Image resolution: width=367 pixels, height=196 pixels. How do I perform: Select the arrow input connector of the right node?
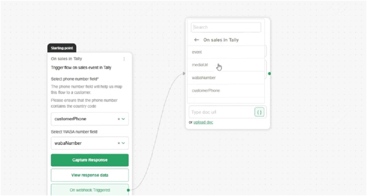(184, 73)
